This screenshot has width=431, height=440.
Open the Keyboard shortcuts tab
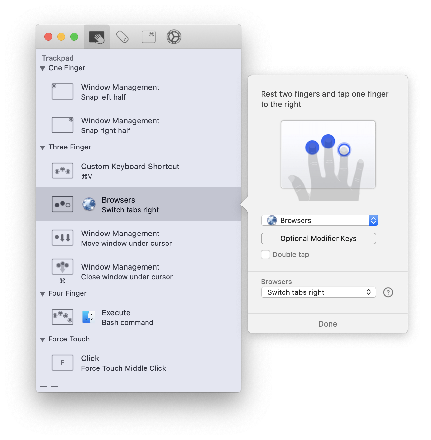[x=148, y=37]
